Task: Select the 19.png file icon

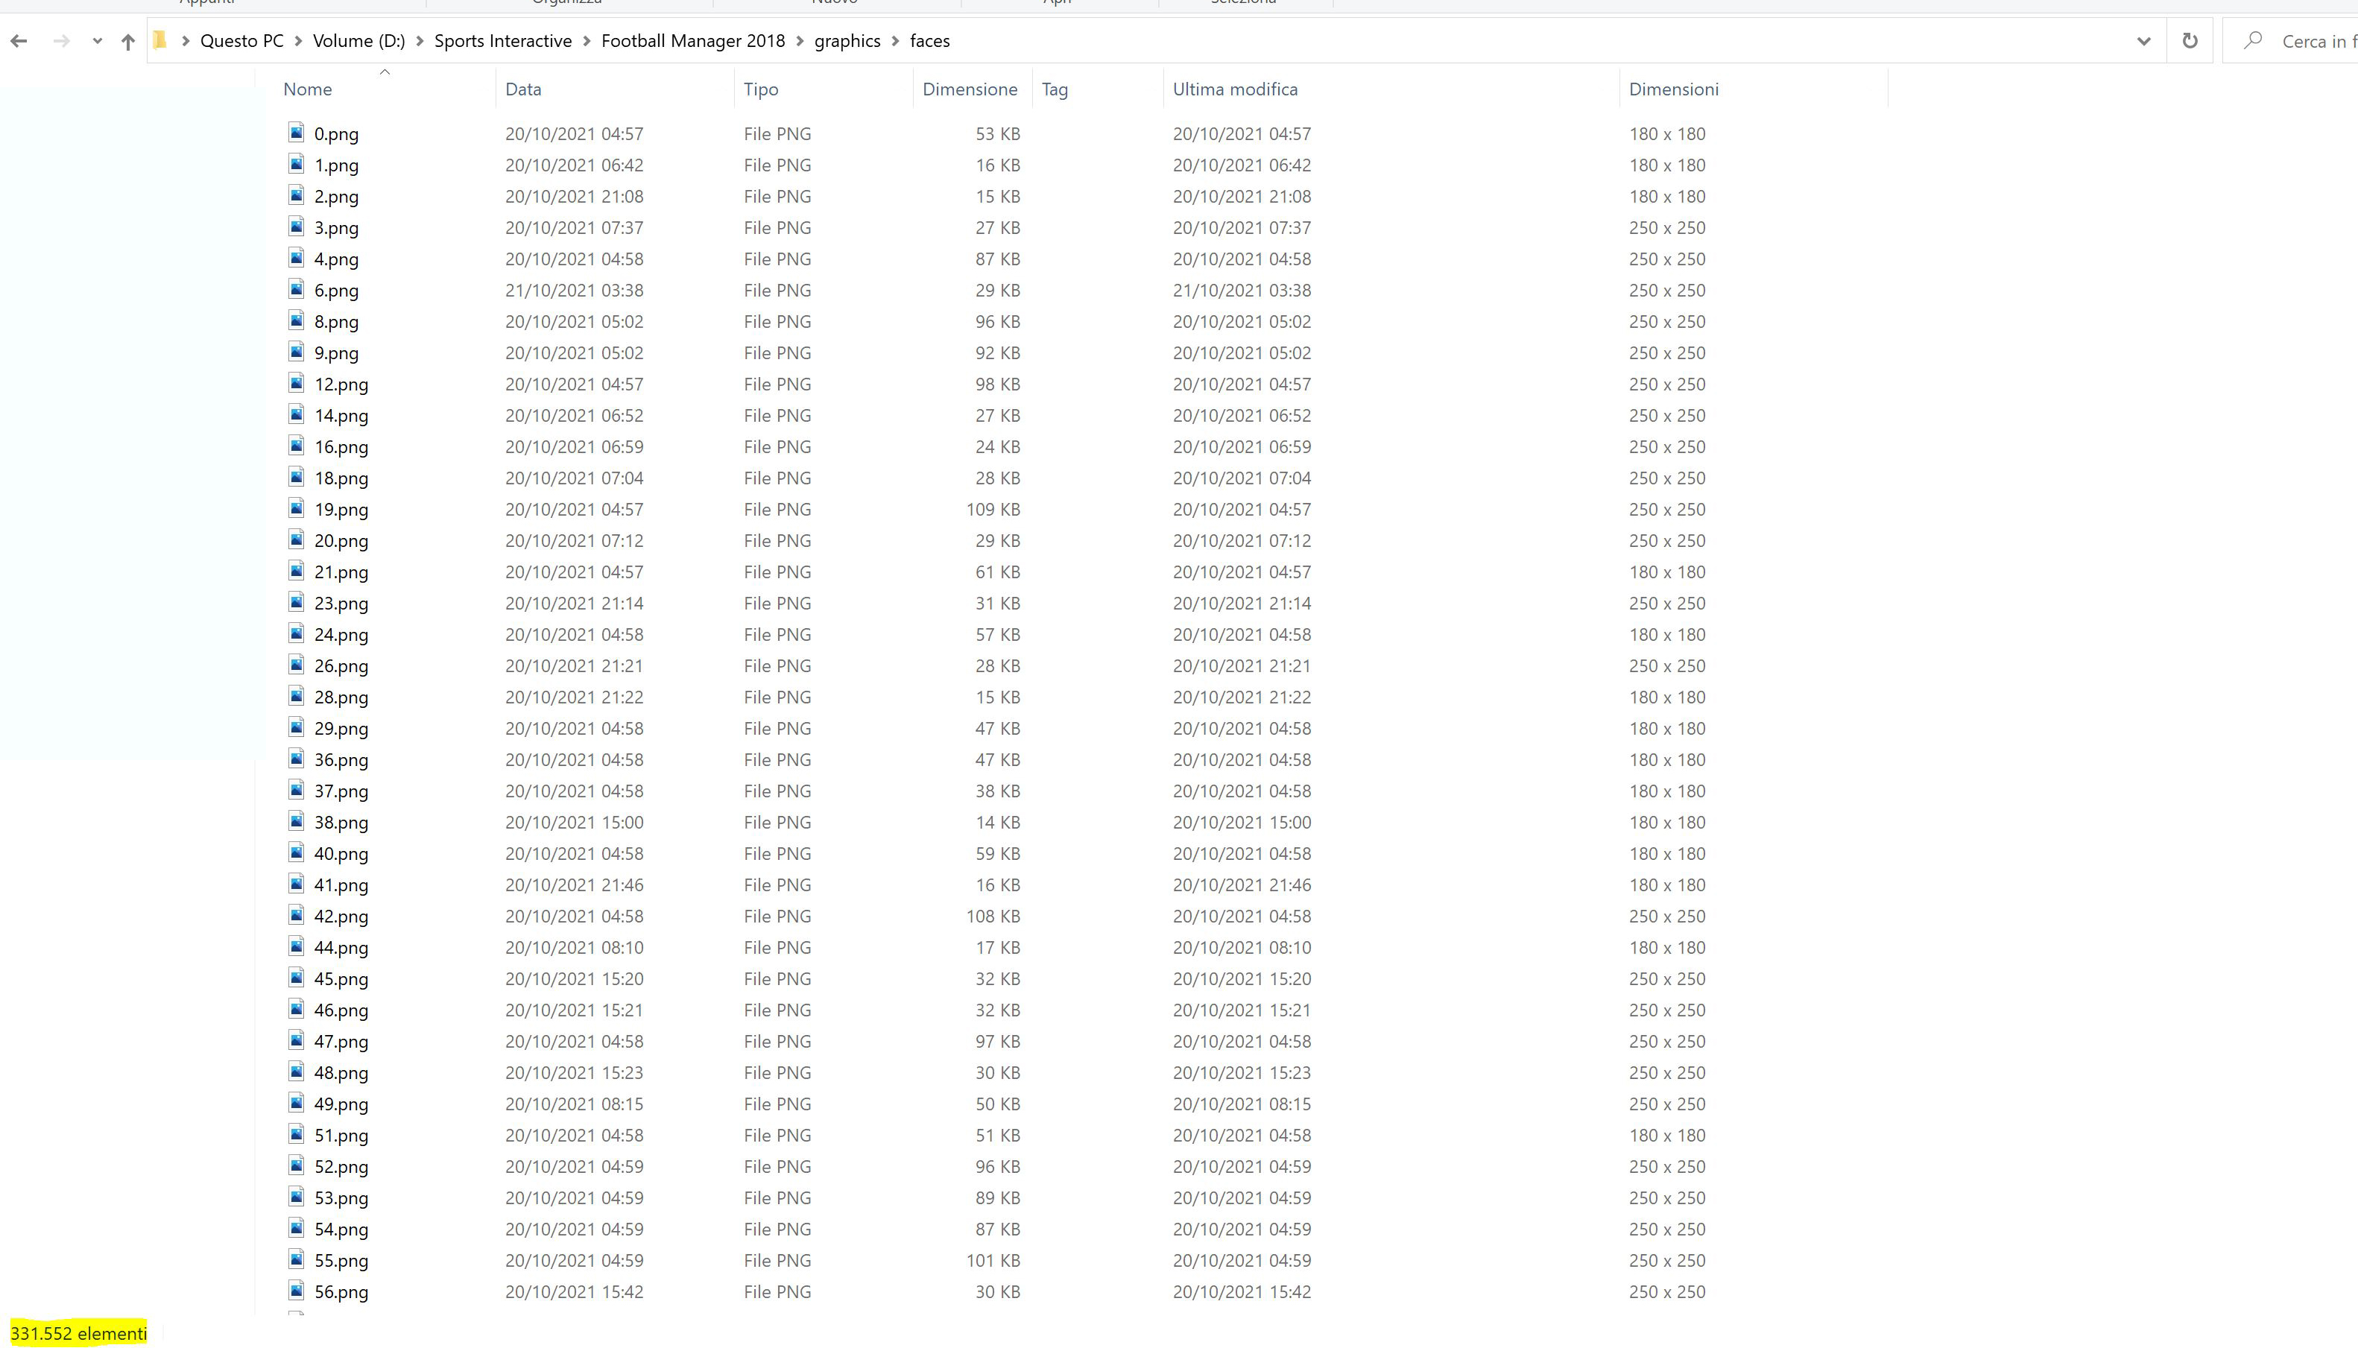Action: coord(295,507)
